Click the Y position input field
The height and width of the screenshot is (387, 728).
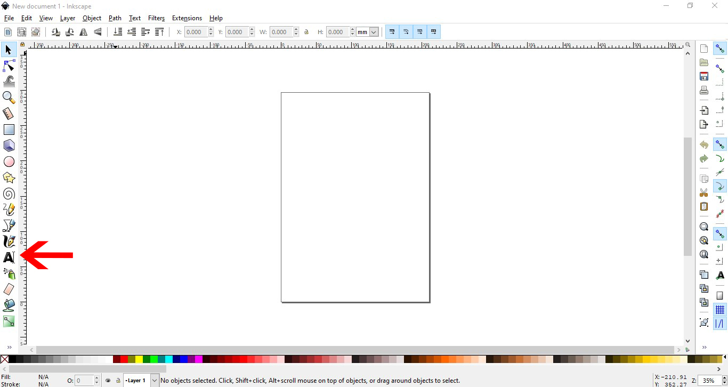click(237, 32)
